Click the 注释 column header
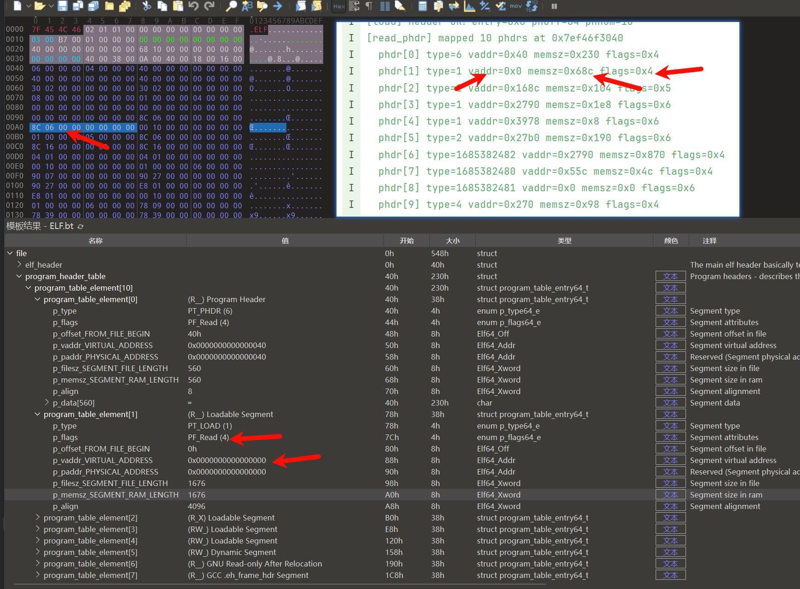The height and width of the screenshot is (589, 800). 744,240
